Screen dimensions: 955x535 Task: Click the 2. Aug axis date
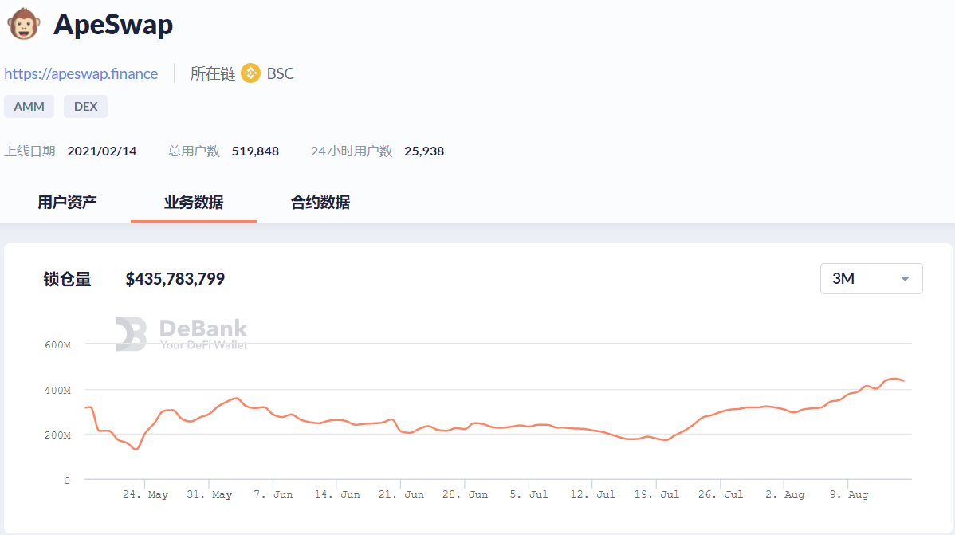pos(784,494)
